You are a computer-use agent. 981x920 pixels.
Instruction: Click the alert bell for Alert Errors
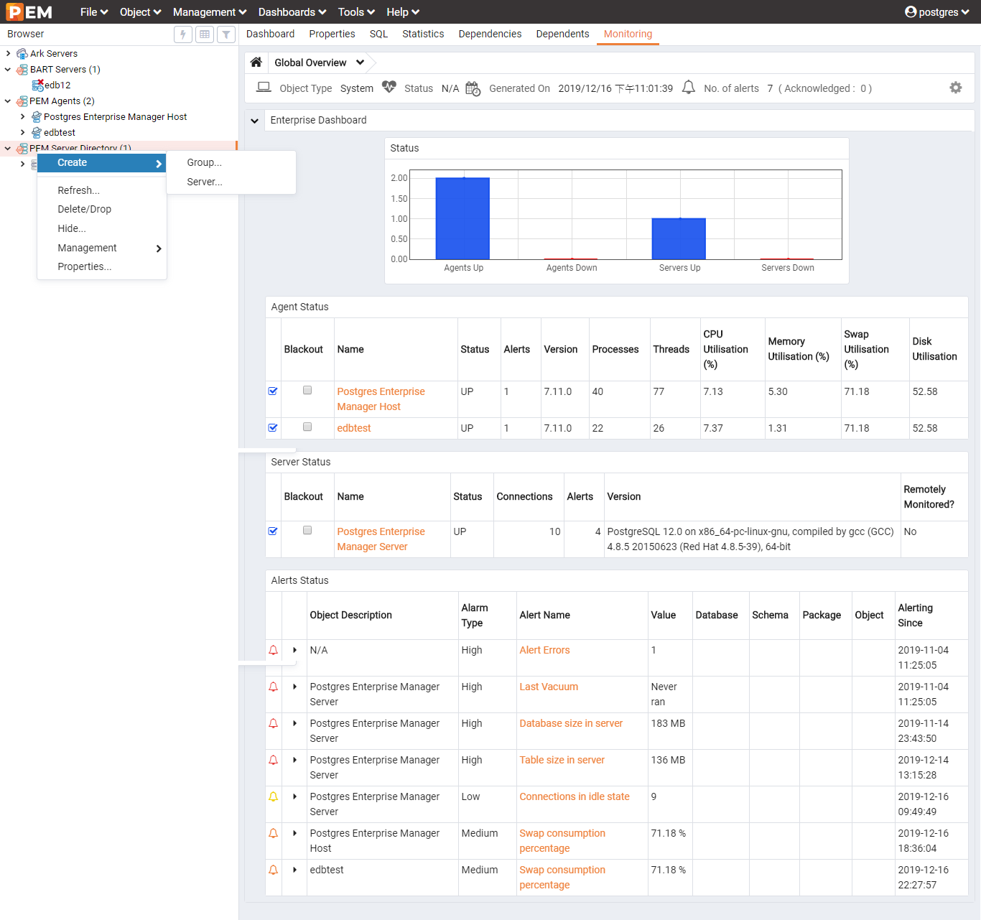(x=273, y=651)
